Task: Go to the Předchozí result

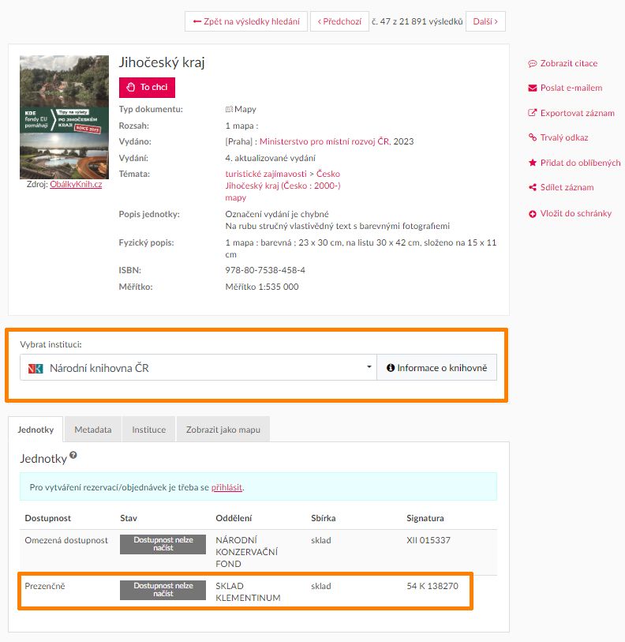Action: coord(339,21)
